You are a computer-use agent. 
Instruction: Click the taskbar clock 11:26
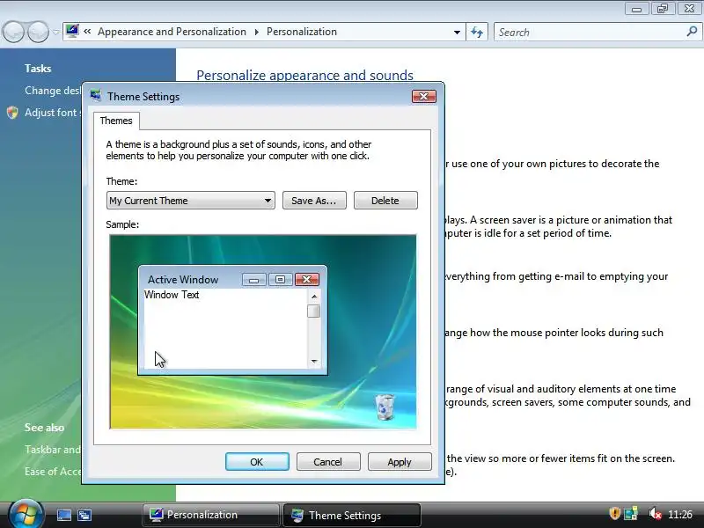pos(679,514)
